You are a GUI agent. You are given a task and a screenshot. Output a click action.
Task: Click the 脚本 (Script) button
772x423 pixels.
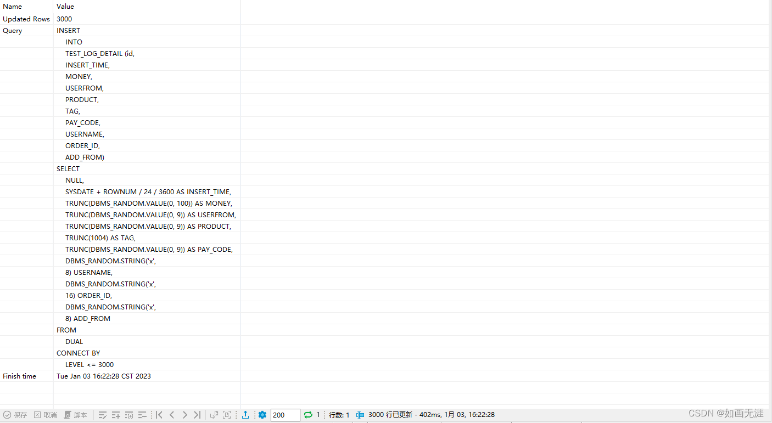pos(76,415)
